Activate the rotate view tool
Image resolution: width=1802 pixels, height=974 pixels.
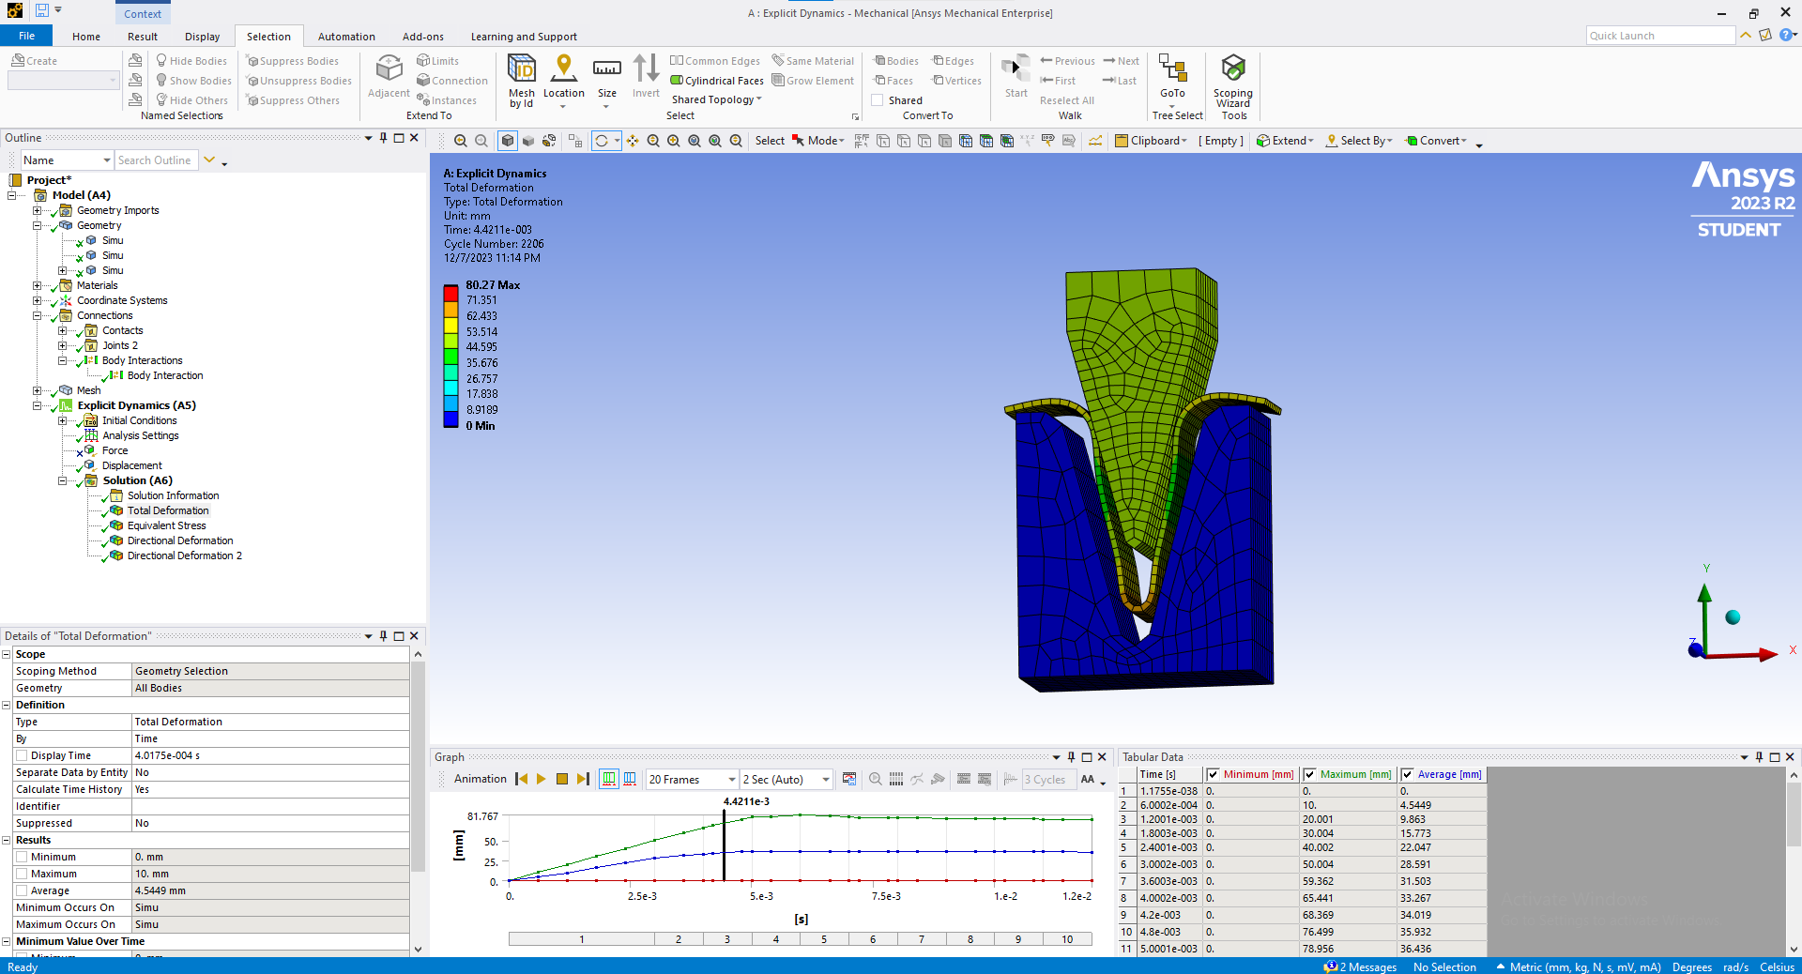click(602, 141)
